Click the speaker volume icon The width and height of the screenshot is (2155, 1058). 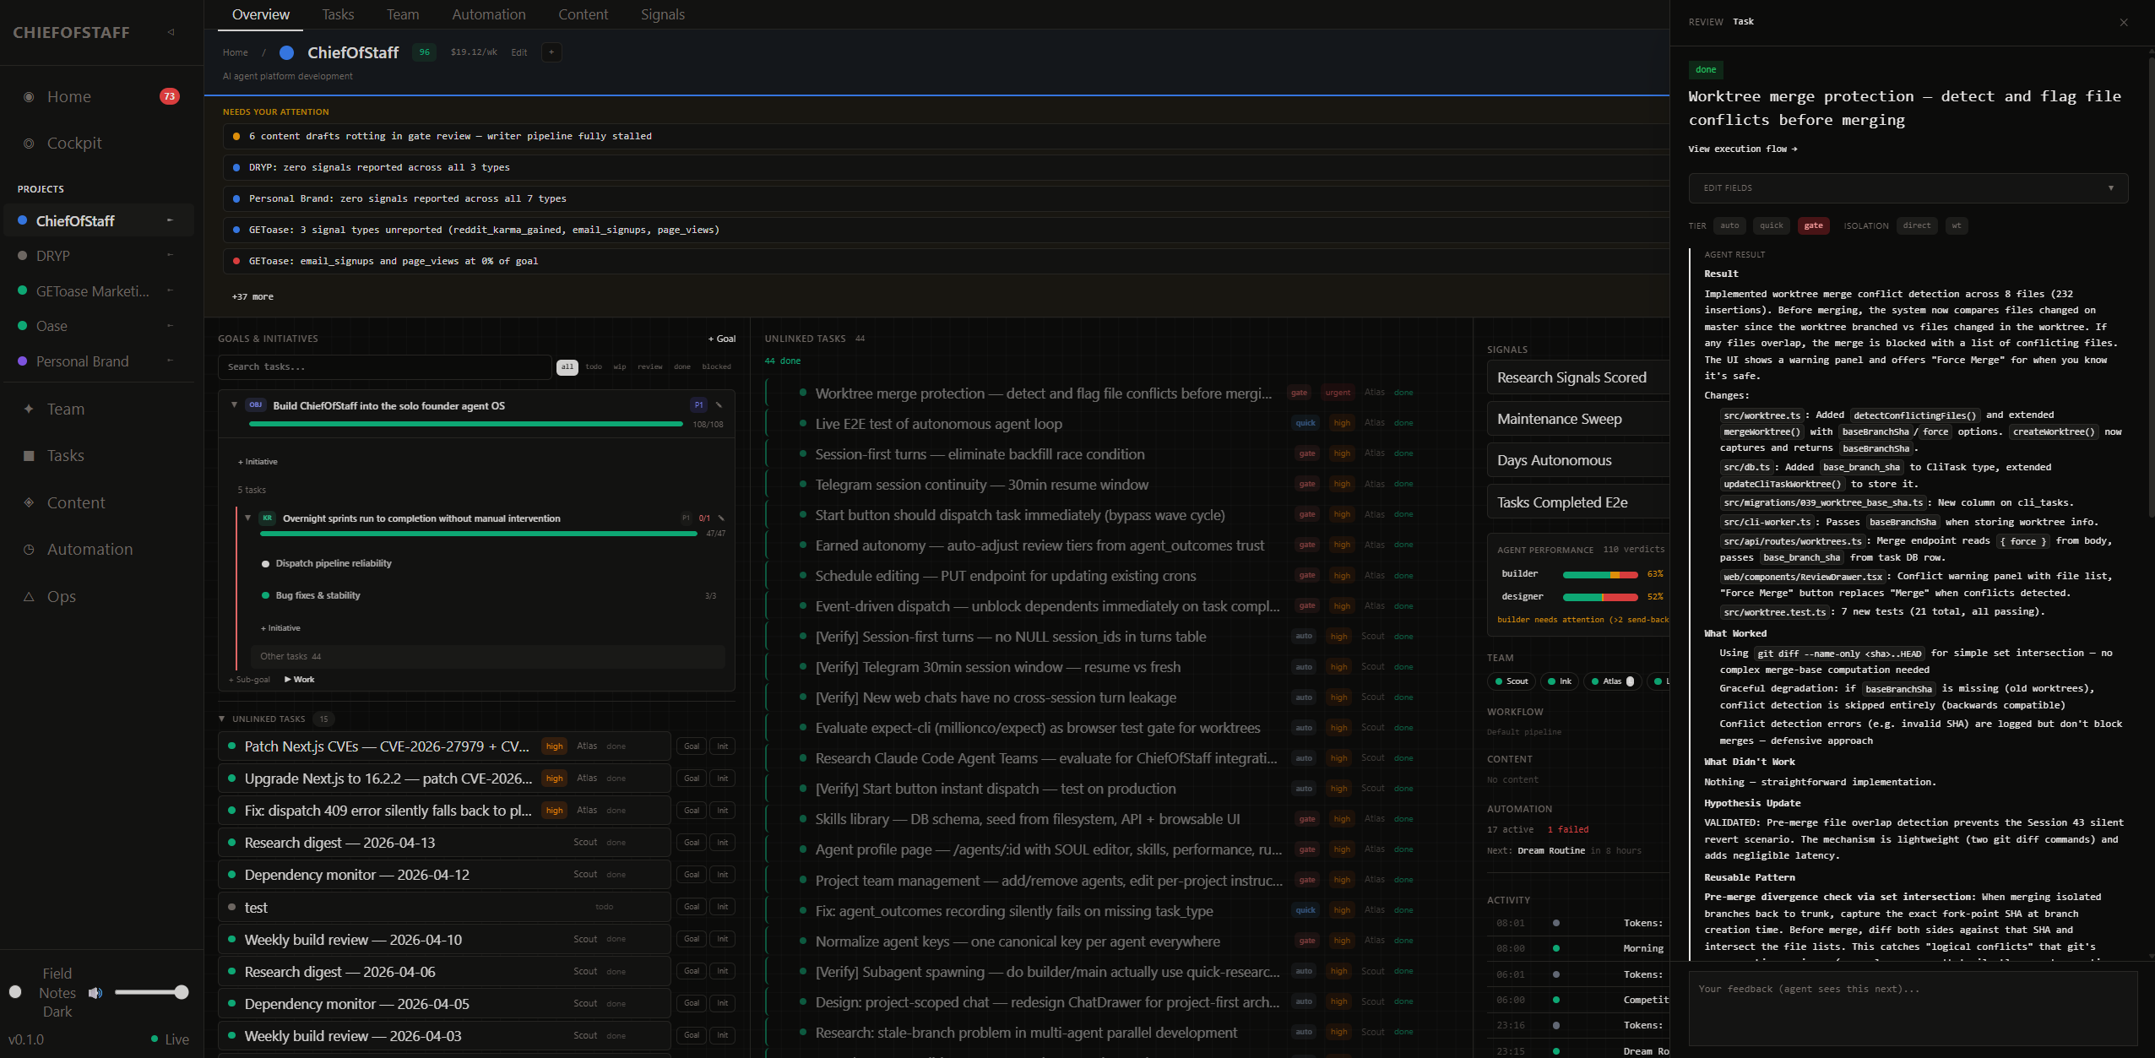click(95, 992)
